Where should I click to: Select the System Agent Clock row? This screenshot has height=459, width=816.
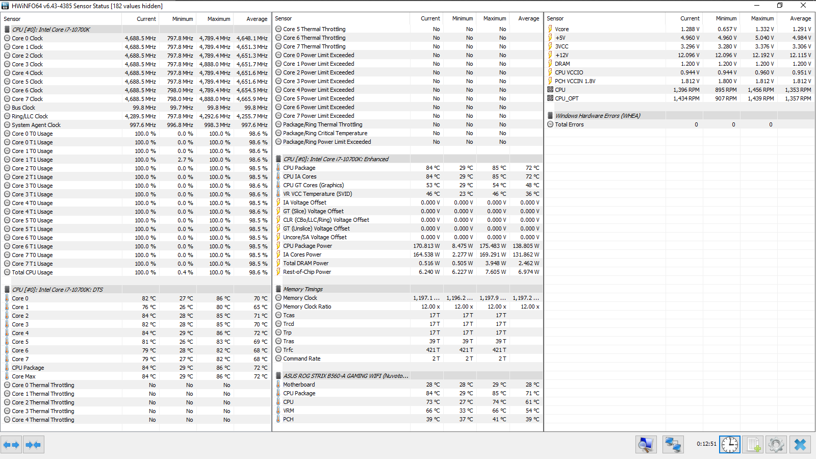point(136,125)
